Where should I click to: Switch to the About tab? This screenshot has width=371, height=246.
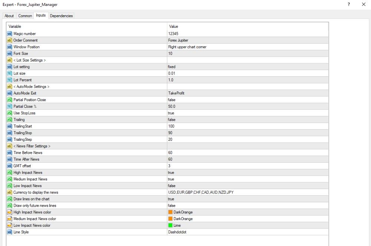pos(9,16)
